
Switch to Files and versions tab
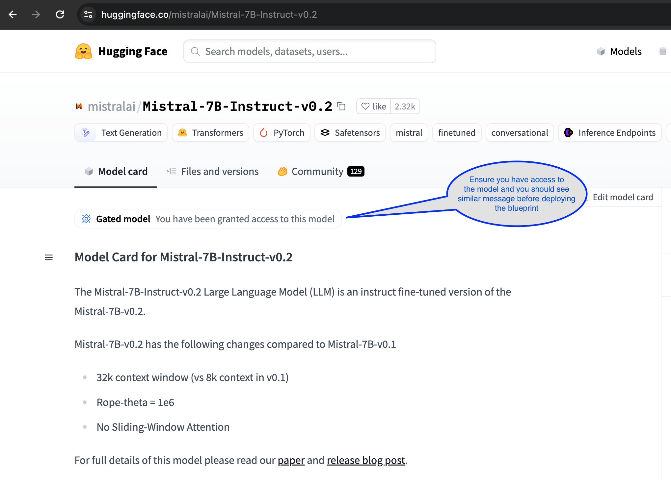click(x=213, y=172)
